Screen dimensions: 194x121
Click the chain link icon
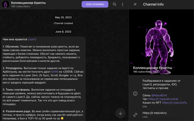point(135,115)
